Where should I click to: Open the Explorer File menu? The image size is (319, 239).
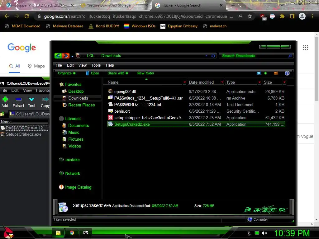59,65
